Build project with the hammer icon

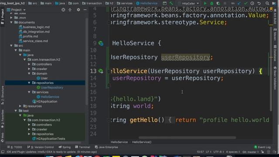171,3
